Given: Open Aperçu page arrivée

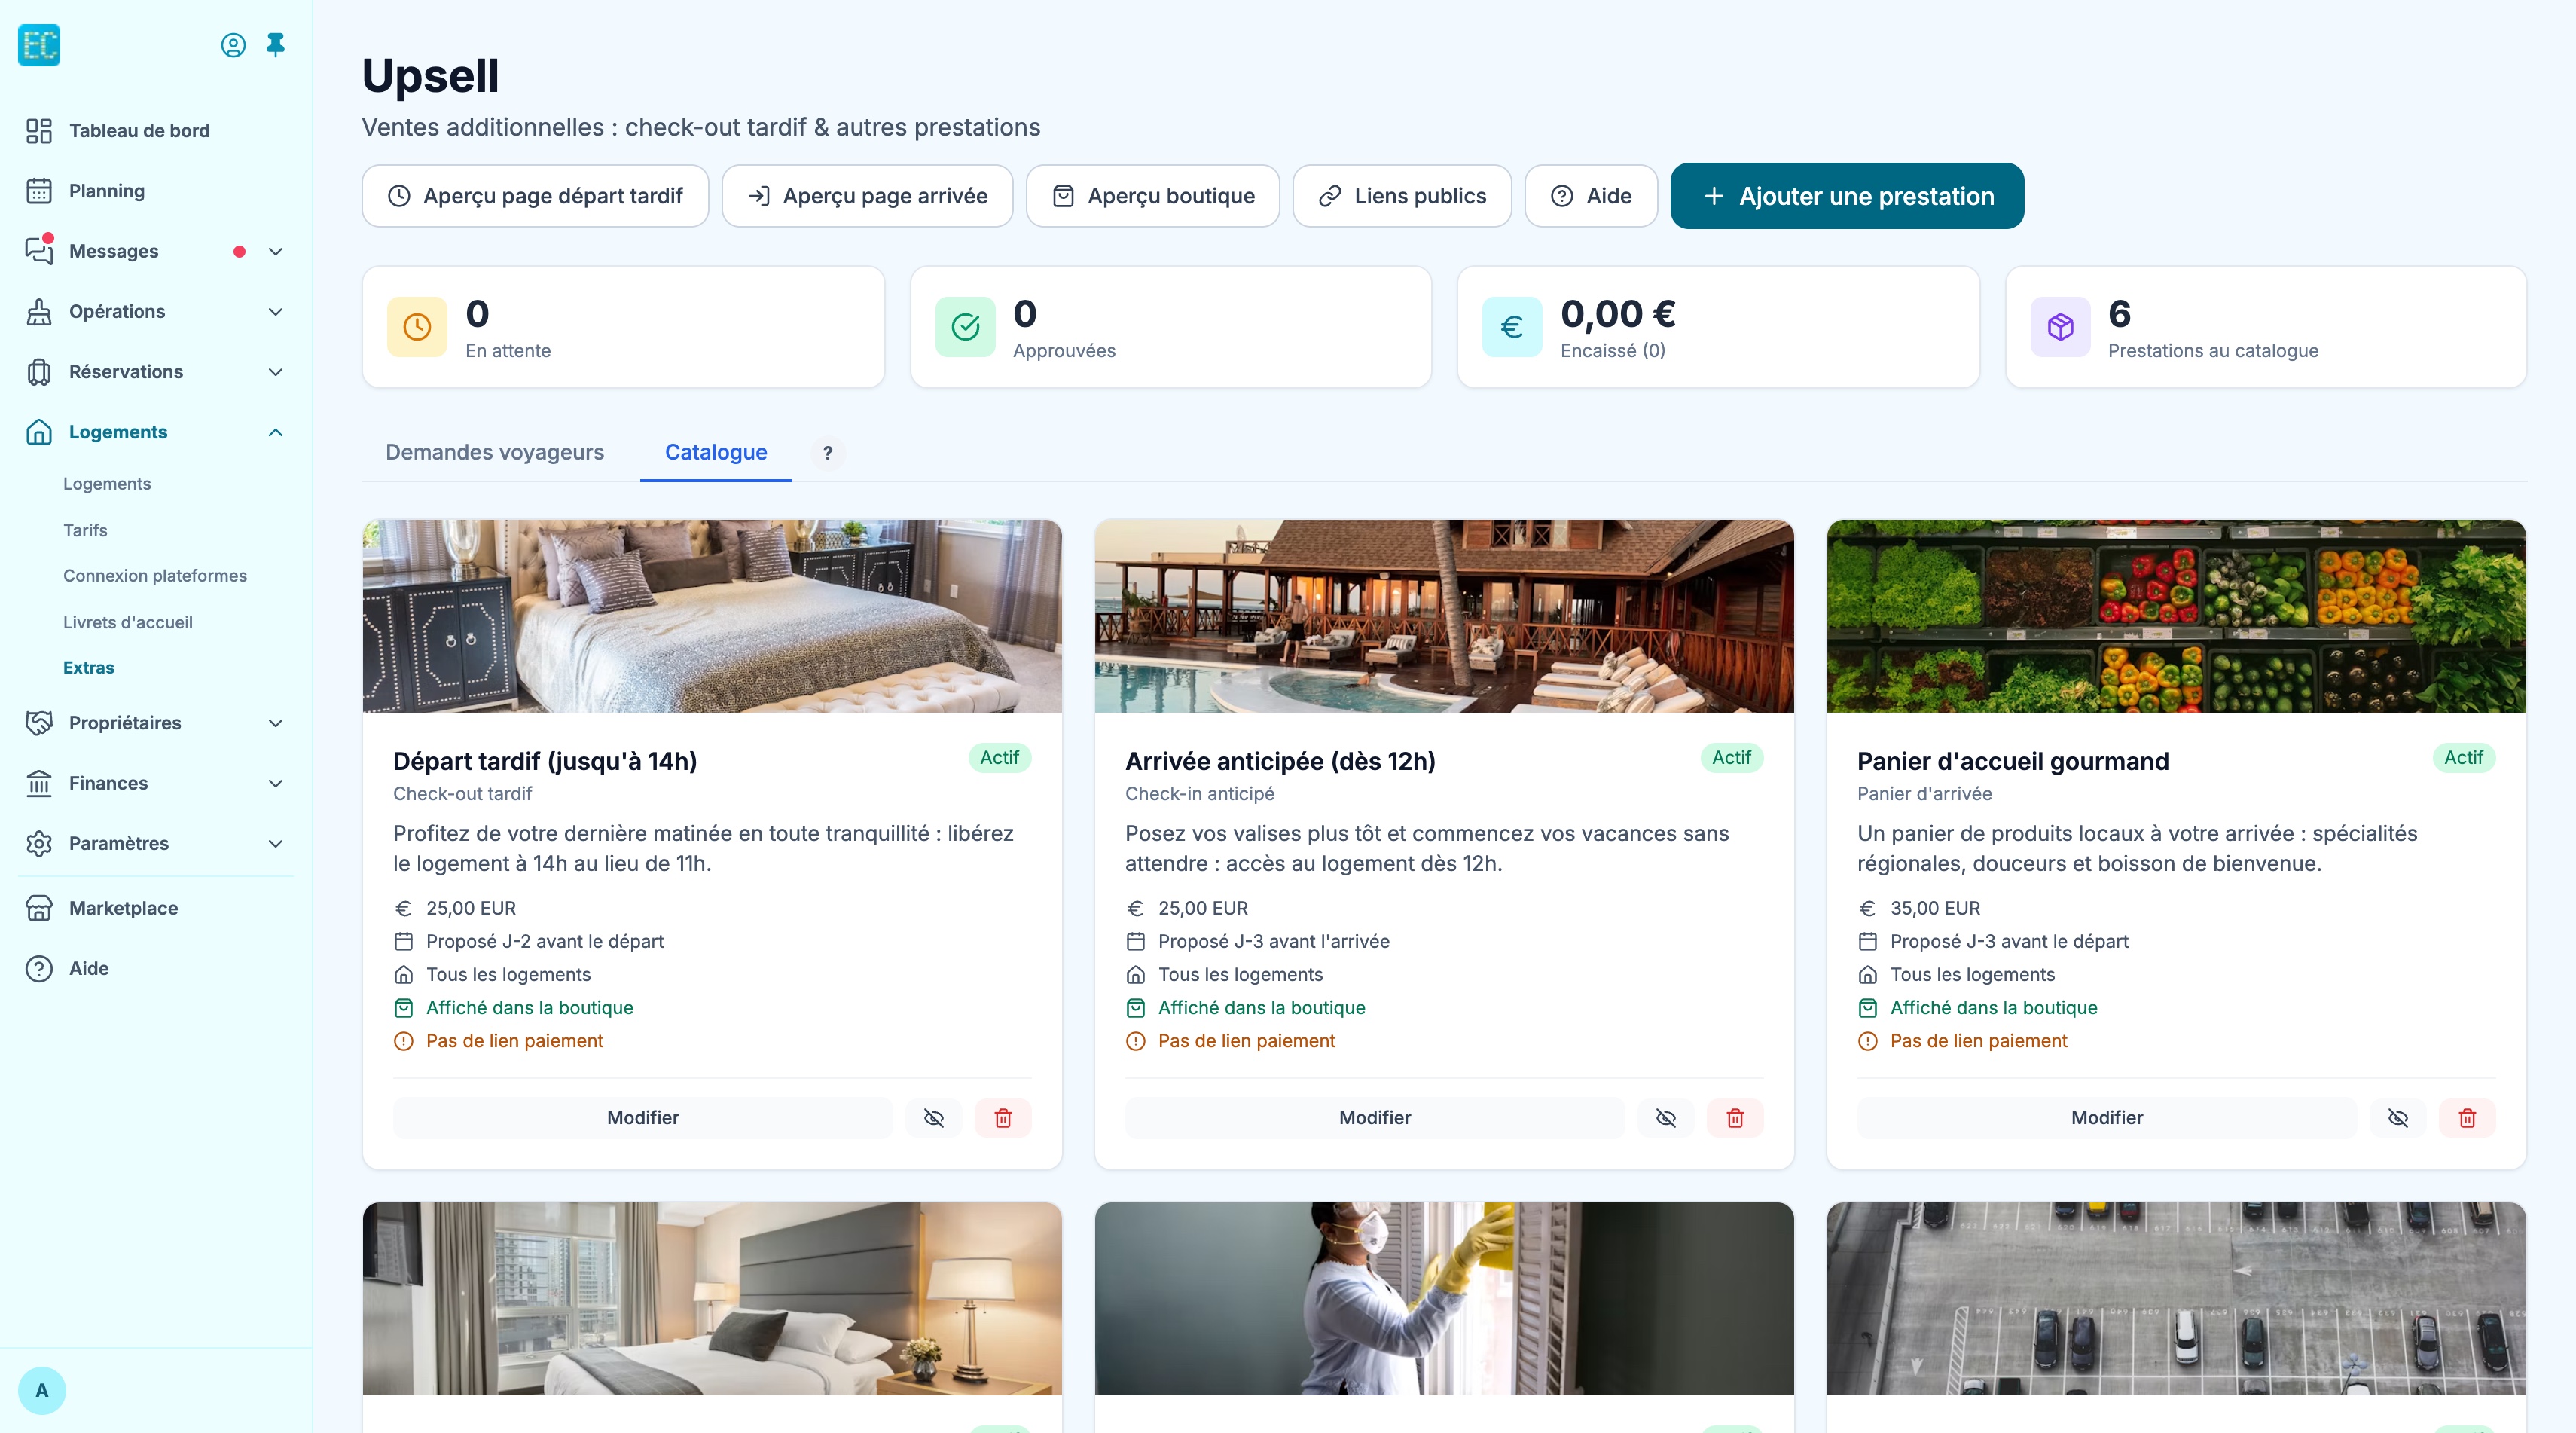Looking at the screenshot, I should pyautogui.click(x=867, y=196).
